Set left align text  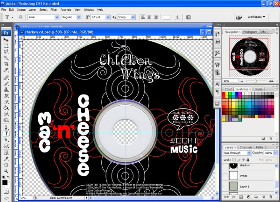pyautogui.click(x=142, y=17)
